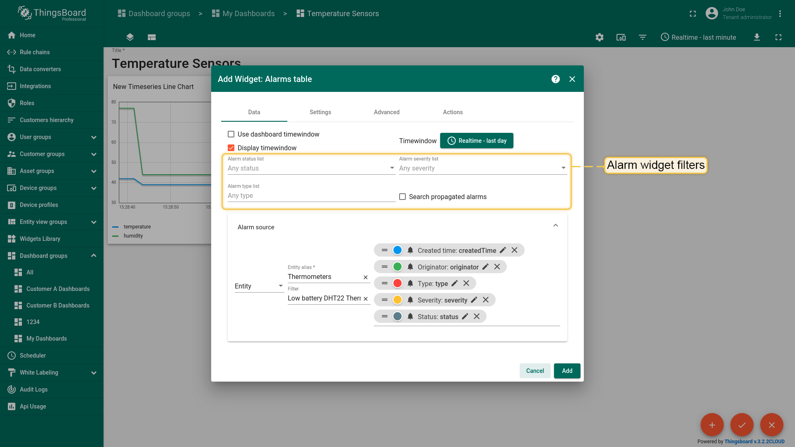Viewport: 795px width, 447px height.
Task: Close the Add Widget dialog
Action: click(572, 79)
